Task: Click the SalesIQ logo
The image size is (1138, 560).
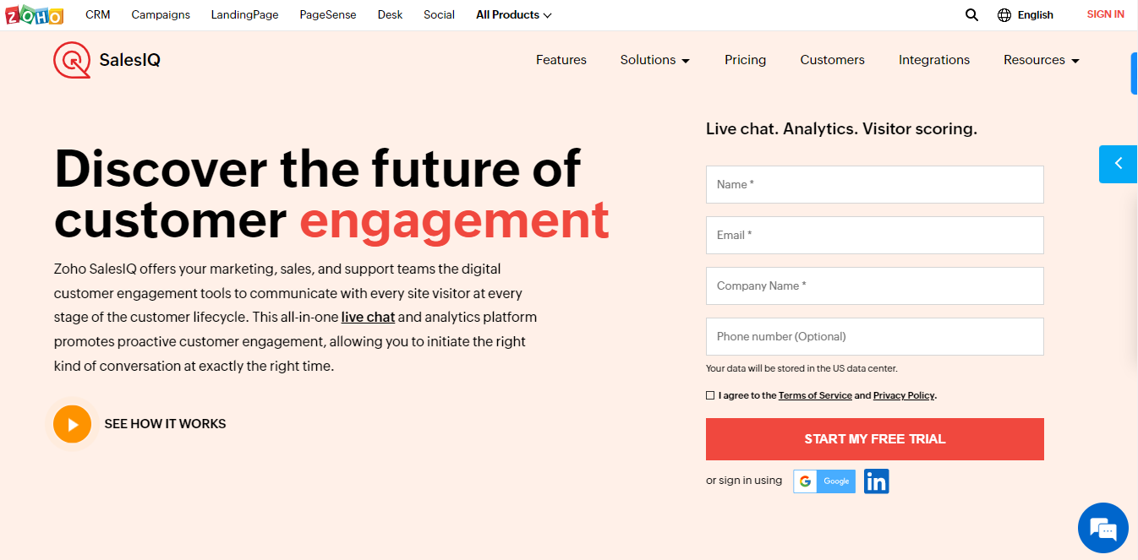Action: click(x=106, y=60)
